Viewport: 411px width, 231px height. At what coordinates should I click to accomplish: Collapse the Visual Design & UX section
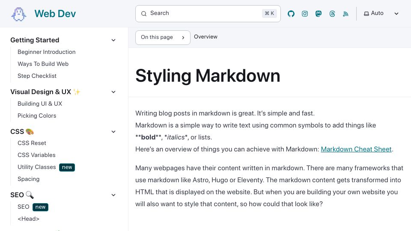tap(113, 92)
